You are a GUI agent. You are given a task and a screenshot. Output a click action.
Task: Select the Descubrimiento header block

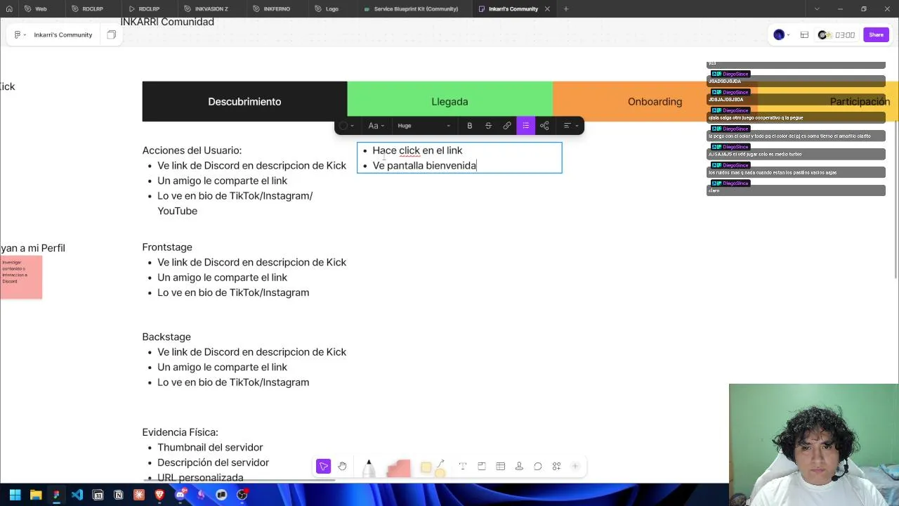coord(244,102)
